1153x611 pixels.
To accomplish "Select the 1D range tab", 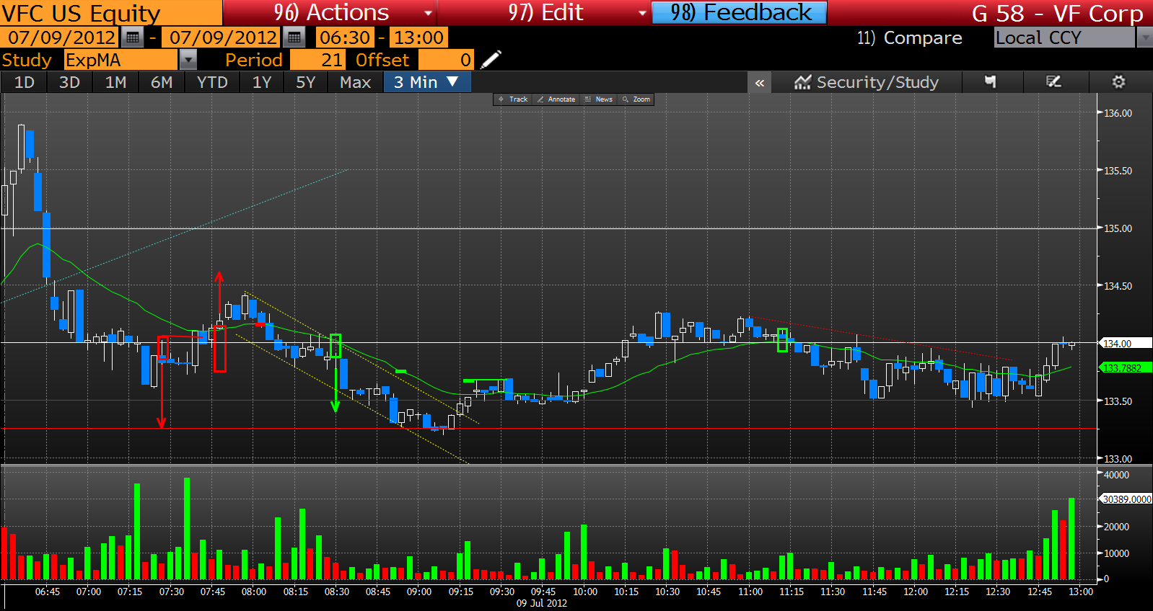I will point(25,82).
